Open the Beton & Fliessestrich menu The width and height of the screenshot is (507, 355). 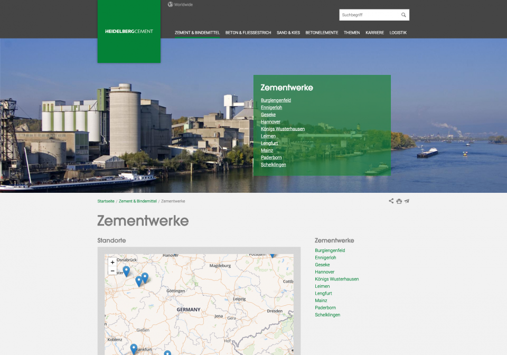point(248,33)
